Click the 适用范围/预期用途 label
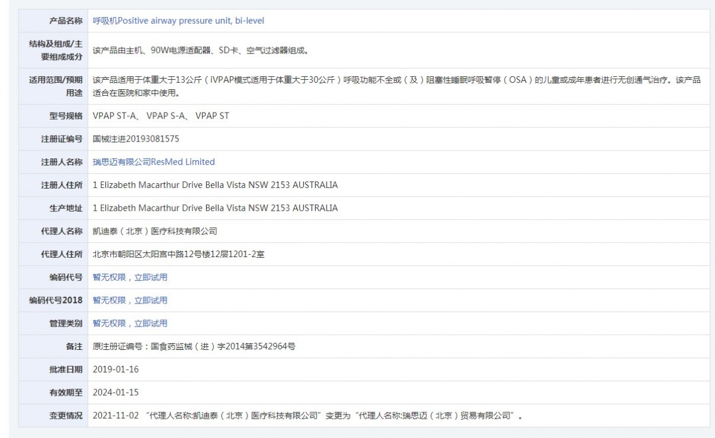This screenshot has width=715, height=438. [56, 86]
